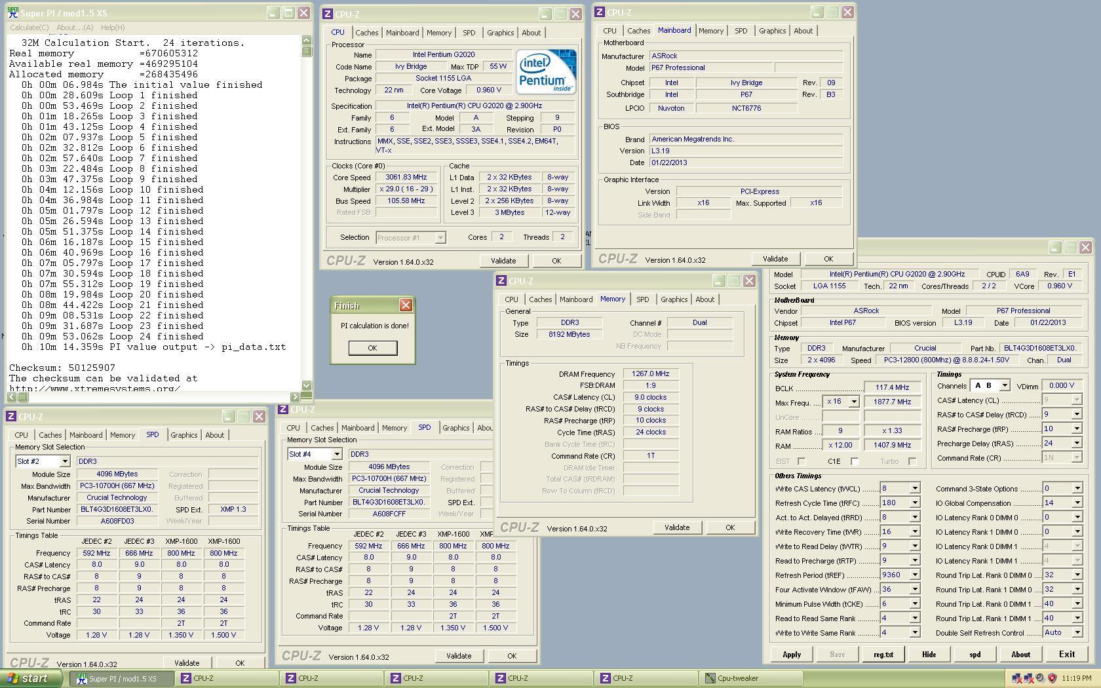Click the CPU-Z icon in Slot #2 SPD window title
The width and height of the screenshot is (1101, 688).
tap(10, 416)
